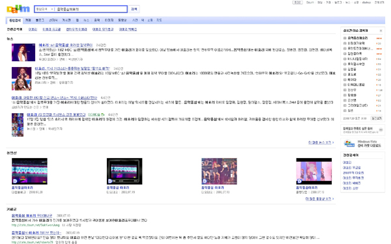
Task: Switch to the 이미지 search tab
Action: pos(109,20)
